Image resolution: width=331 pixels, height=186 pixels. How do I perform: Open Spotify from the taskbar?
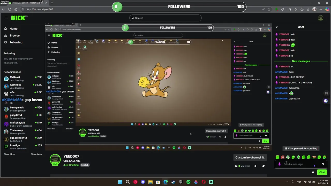[188, 182]
